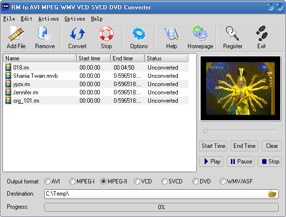Browse destination with the folder icon
Screen dimensions: 286x217
(x=272, y=194)
